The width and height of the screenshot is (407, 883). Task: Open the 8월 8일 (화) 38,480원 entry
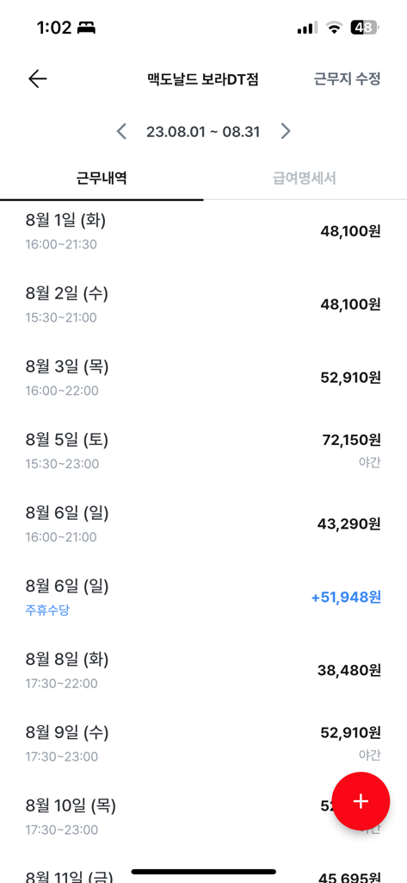point(203,670)
